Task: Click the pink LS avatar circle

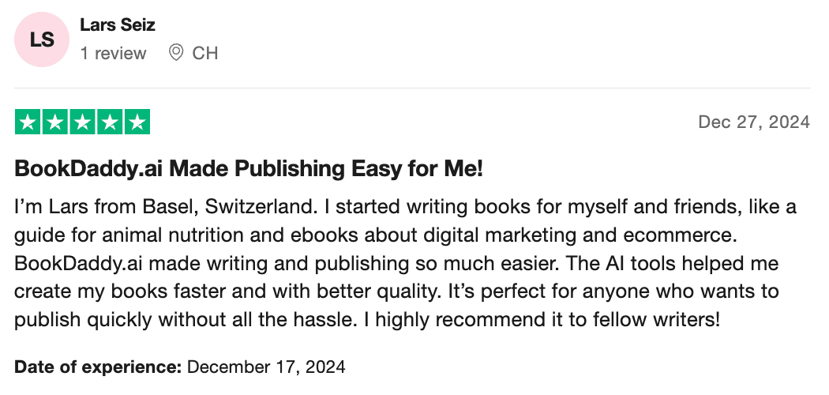Action: click(42, 39)
